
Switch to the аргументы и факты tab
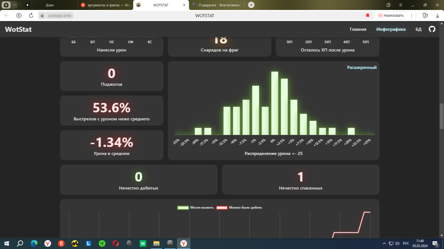[105, 5]
